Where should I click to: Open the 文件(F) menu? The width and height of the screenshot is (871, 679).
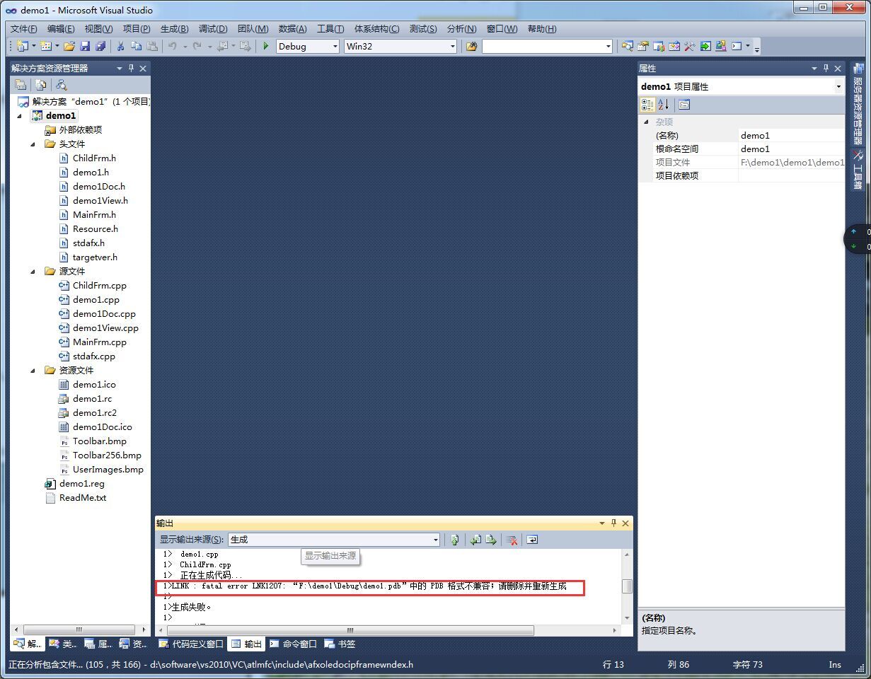pos(24,29)
